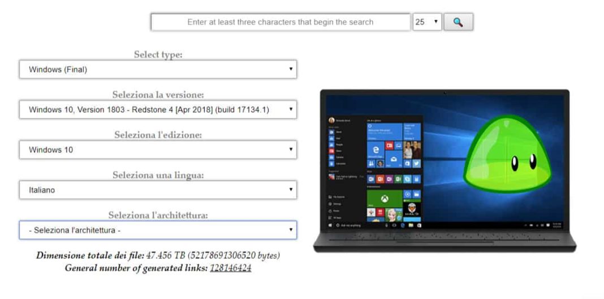604x299 pixels.
Task: Open the Windows 10 Version 1803 version dropdown
Action: [x=158, y=109]
